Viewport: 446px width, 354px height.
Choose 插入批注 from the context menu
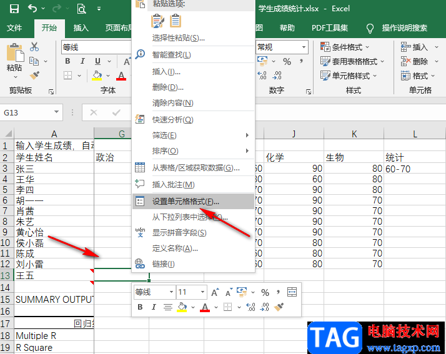(194, 185)
